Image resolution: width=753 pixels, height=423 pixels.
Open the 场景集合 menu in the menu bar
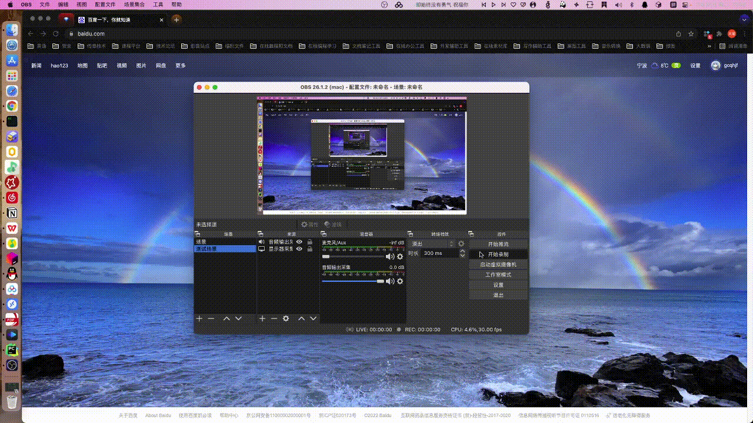[x=135, y=4]
